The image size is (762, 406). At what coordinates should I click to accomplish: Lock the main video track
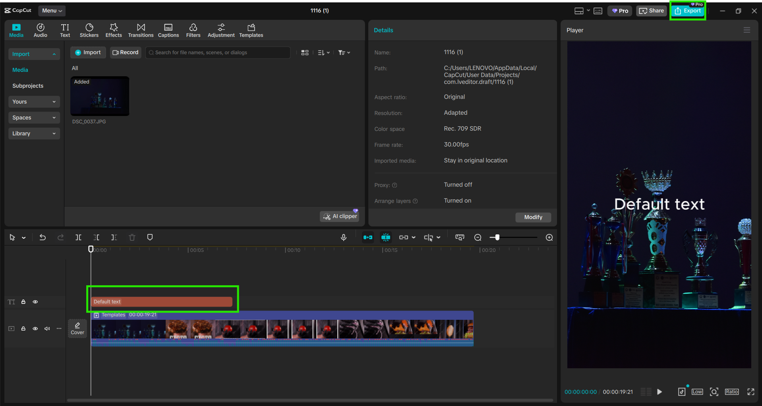pyautogui.click(x=23, y=329)
